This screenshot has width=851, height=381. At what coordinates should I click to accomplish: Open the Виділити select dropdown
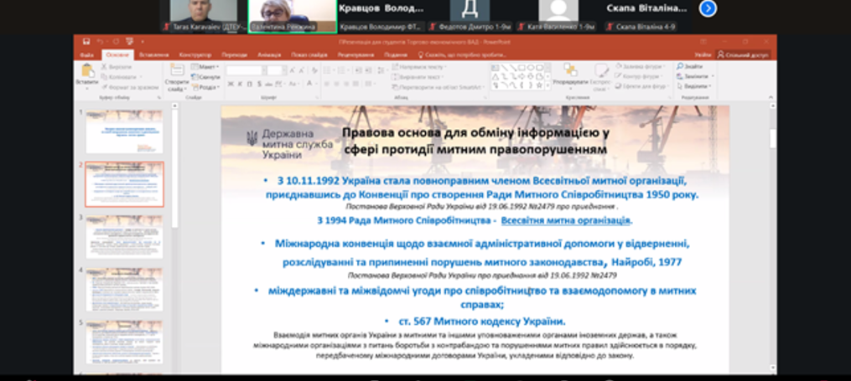695,86
